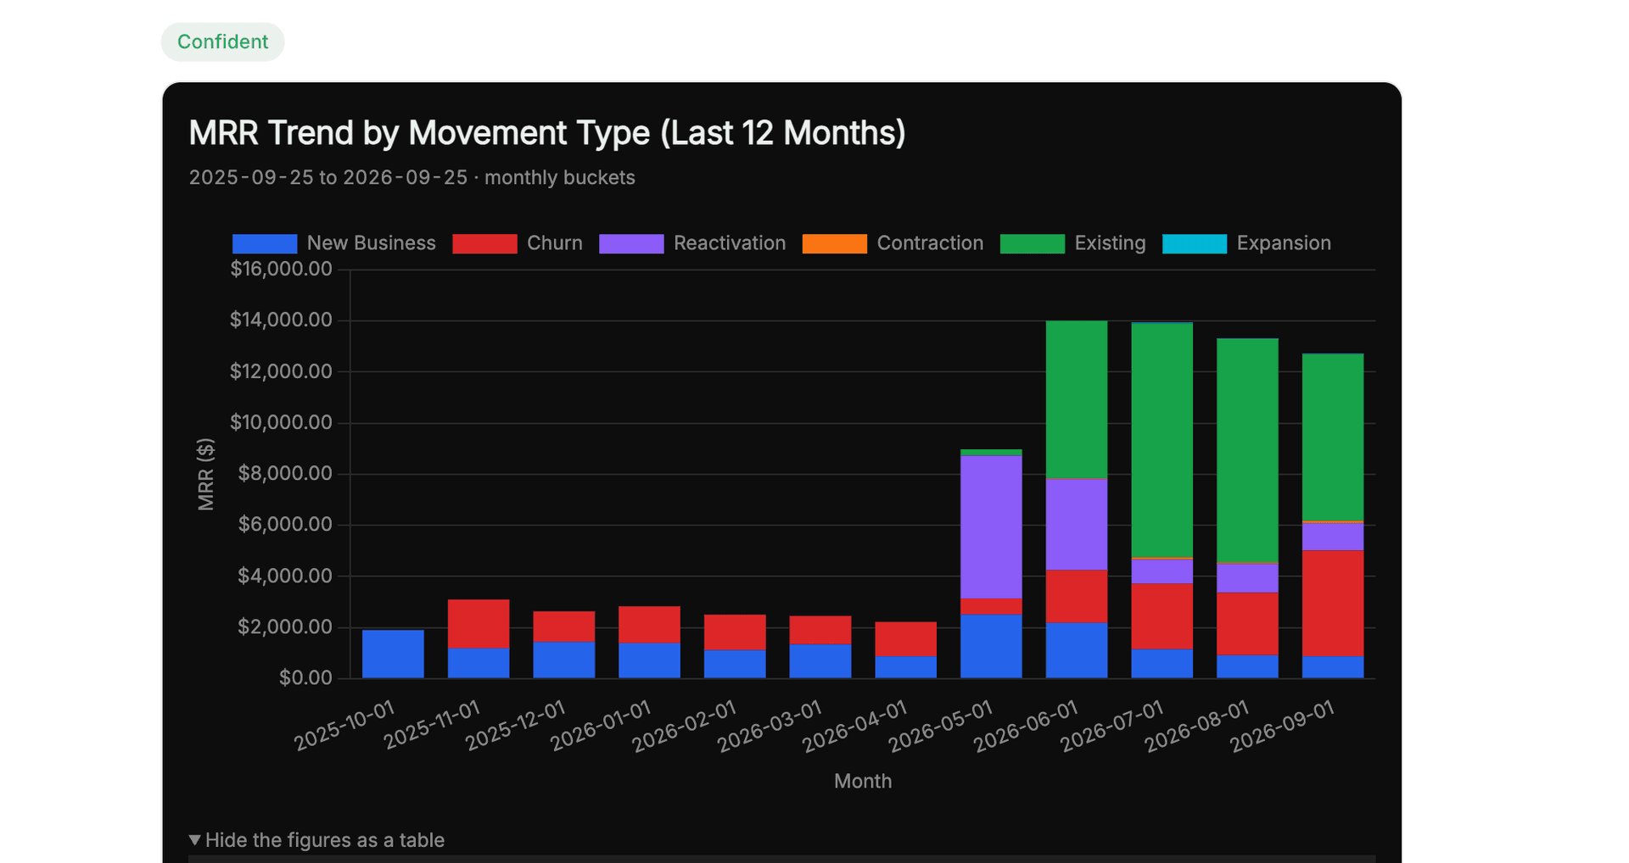Click the $14,000.00 y-axis label
Screen dimensions: 1629x863
(281, 320)
